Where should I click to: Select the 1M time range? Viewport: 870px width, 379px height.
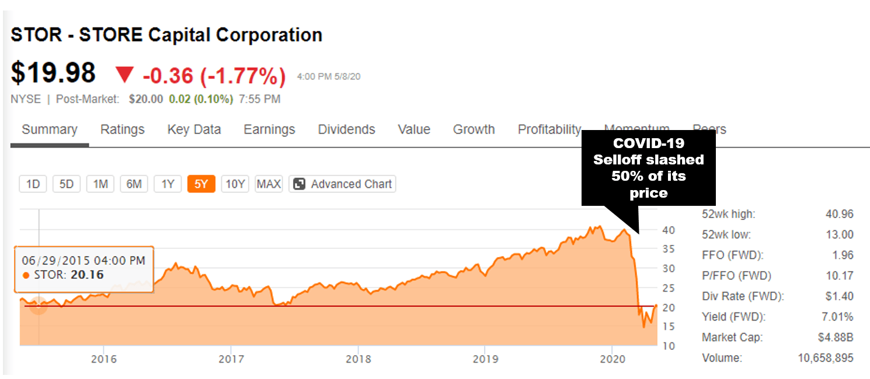click(100, 184)
